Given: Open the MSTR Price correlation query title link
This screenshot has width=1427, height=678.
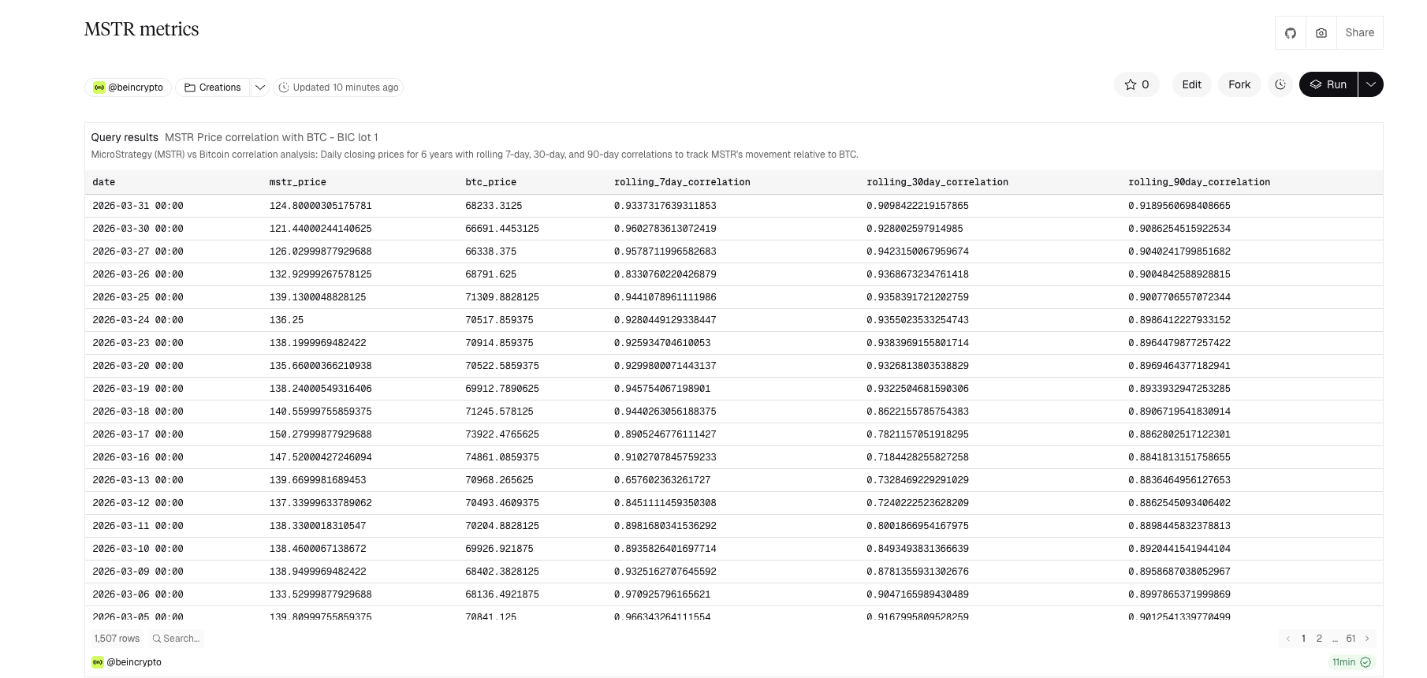Looking at the screenshot, I should click(x=271, y=137).
